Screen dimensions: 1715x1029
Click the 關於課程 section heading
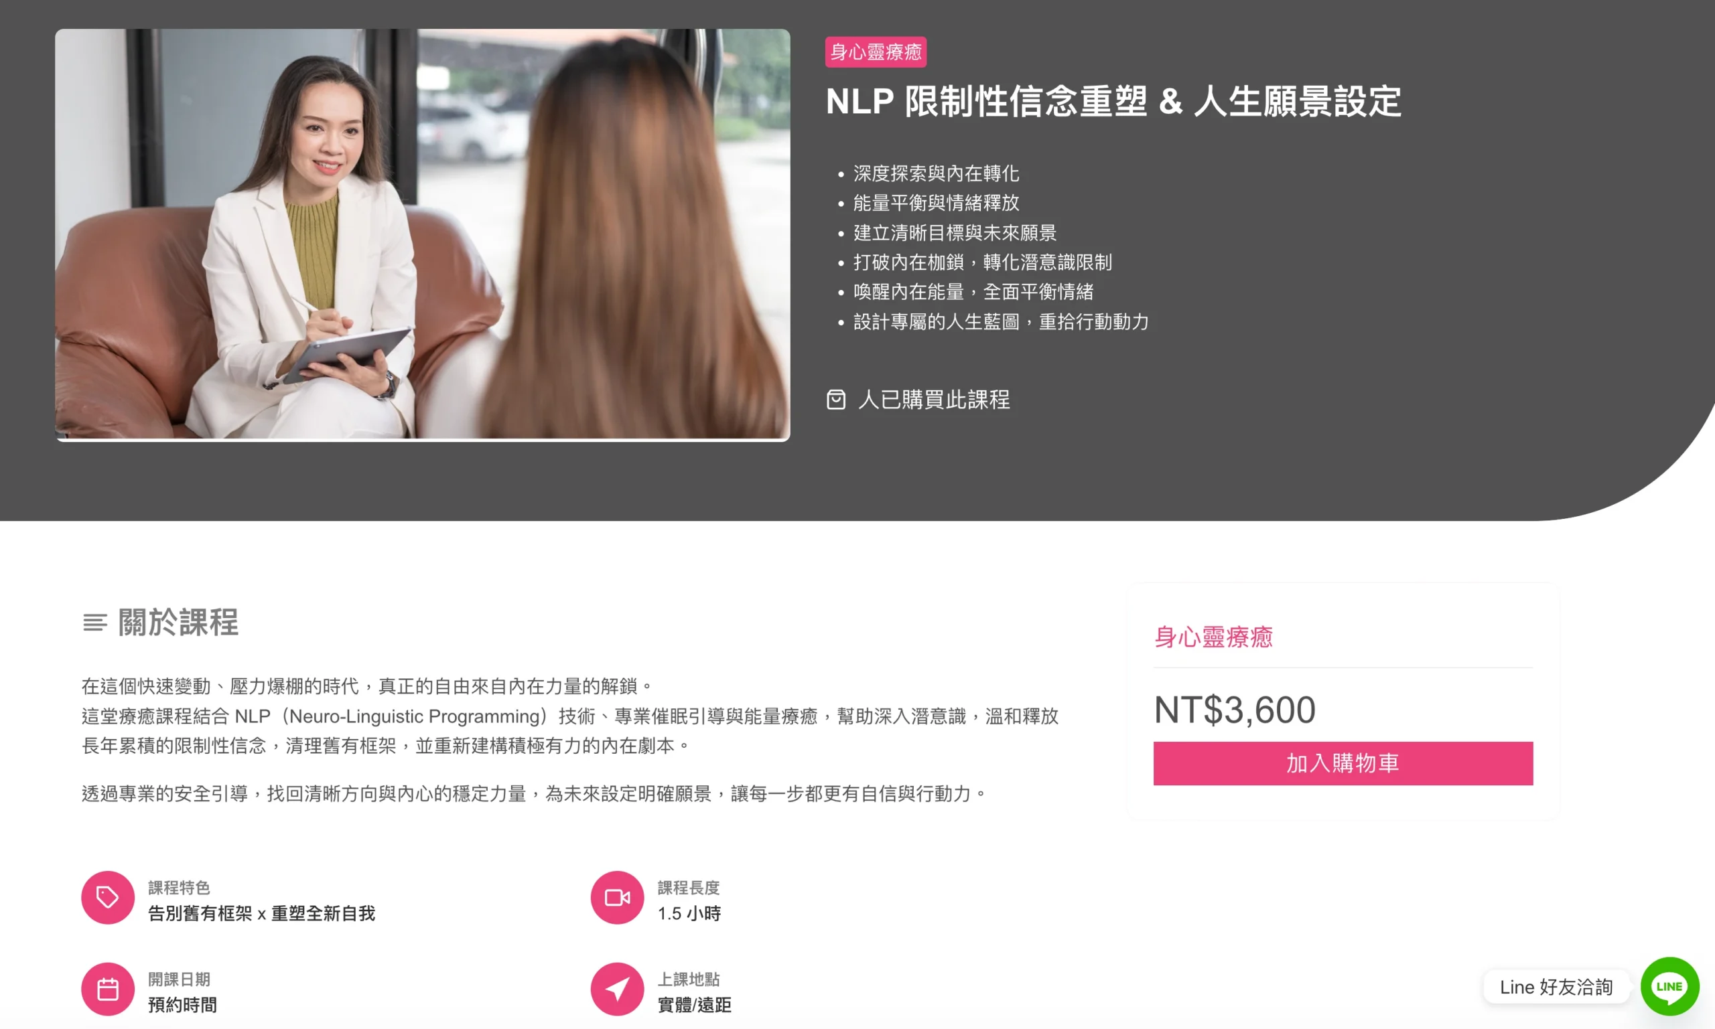(178, 623)
